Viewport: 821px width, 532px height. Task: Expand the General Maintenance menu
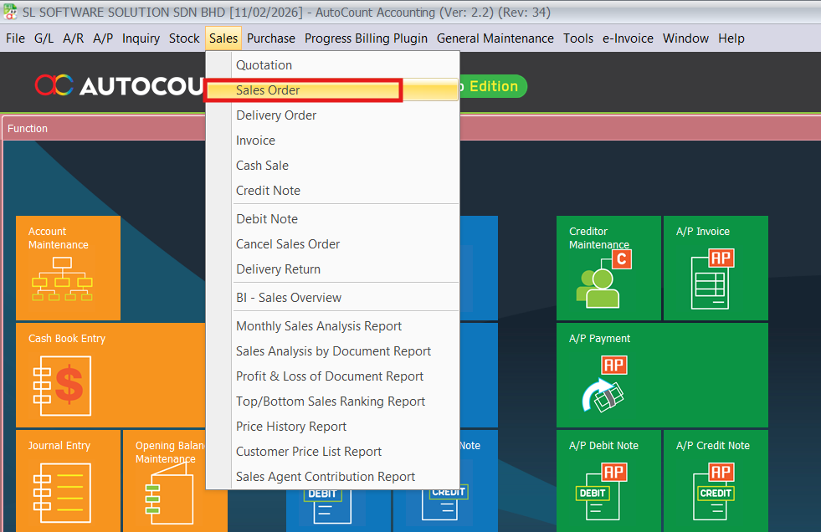pyautogui.click(x=495, y=38)
